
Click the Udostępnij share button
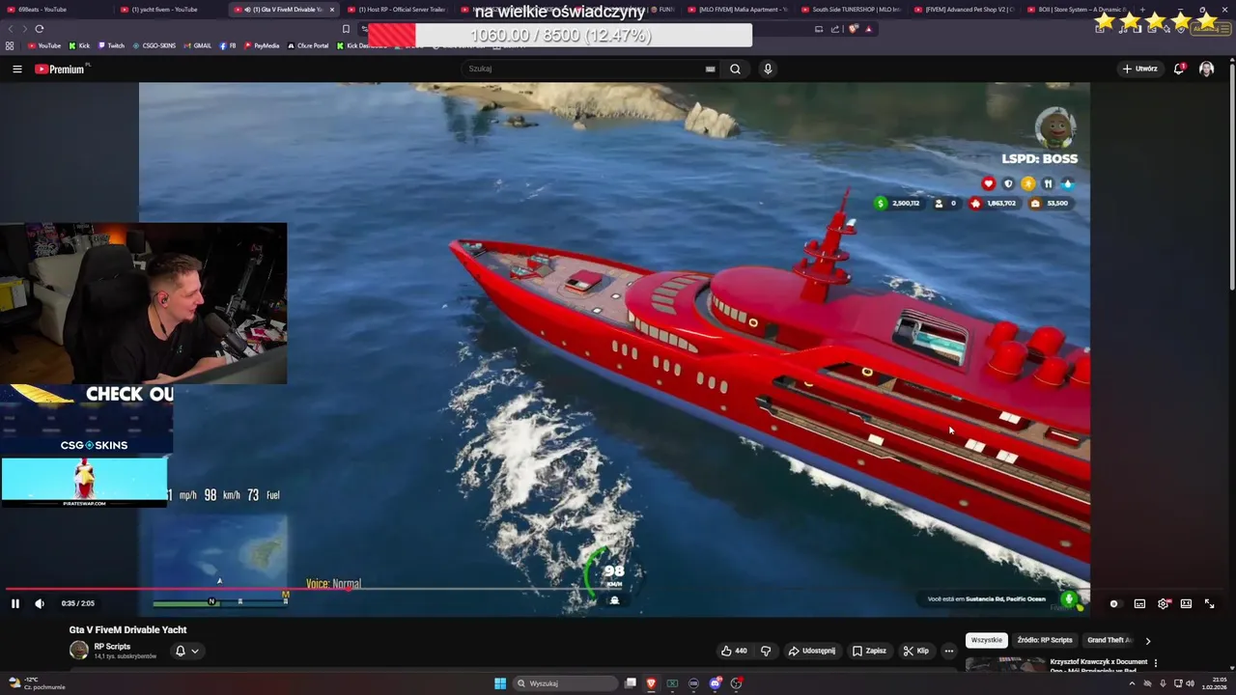click(812, 651)
